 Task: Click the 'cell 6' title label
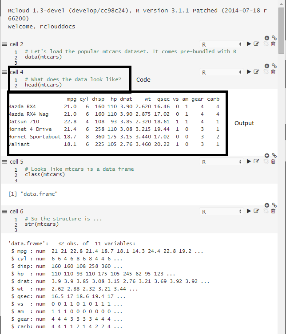16,211
